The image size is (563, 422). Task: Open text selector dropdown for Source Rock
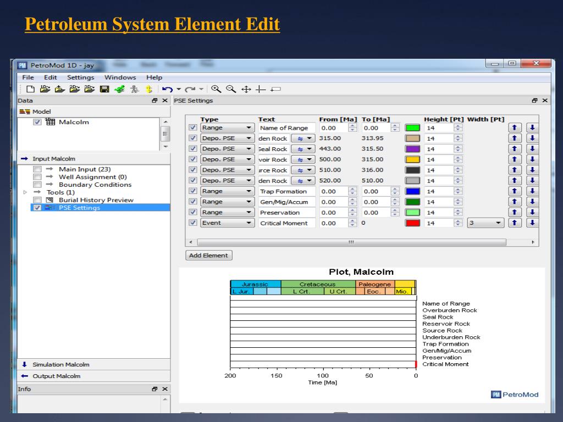coord(303,170)
